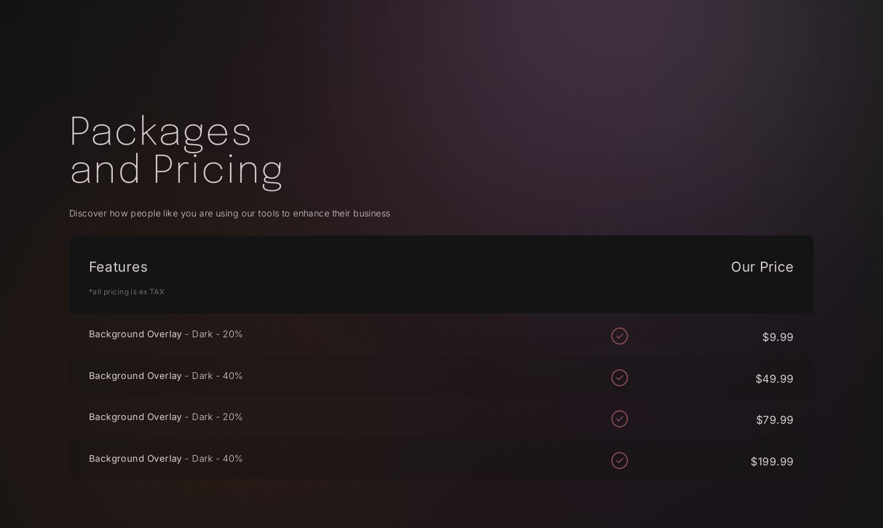Click "Dark - 20%" text in the $9.99 row
The height and width of the screenshot is (528, 883).
217,334
